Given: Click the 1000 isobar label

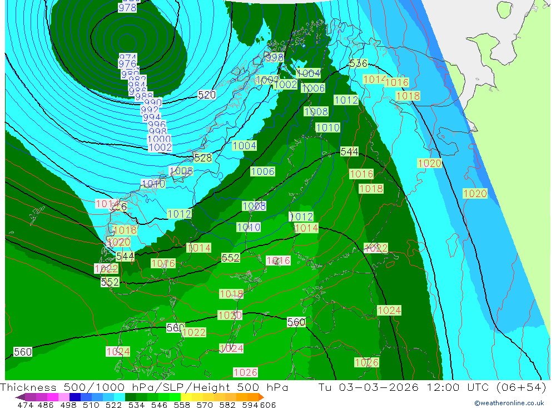Looking at the screenshot, I should (x=159, y=139).
